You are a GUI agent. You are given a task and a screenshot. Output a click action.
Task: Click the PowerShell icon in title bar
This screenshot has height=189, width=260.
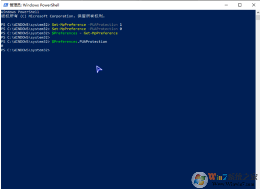pos(6,5)
